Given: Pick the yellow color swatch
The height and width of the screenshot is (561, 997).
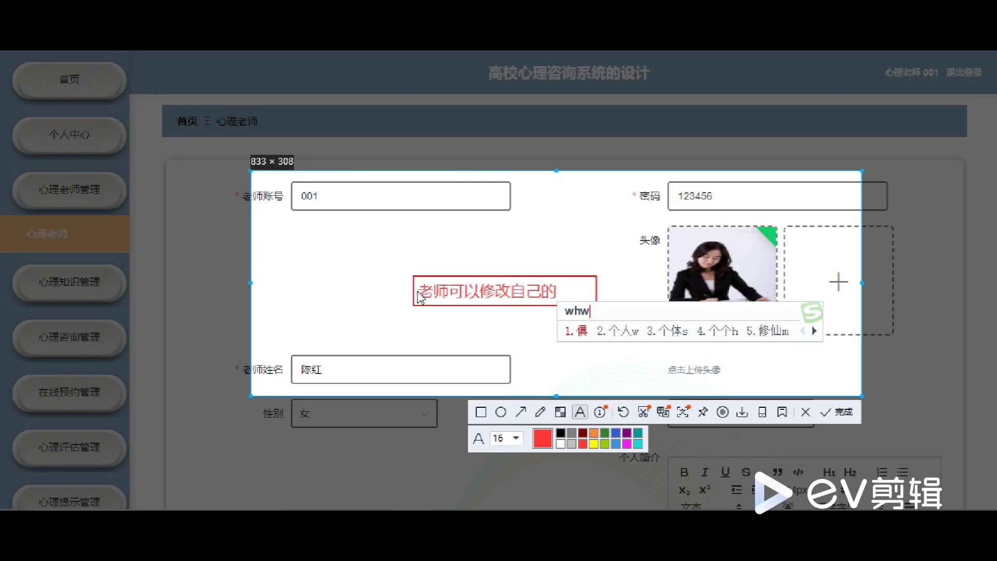Looking at the screenshot, I should [594, 444].
